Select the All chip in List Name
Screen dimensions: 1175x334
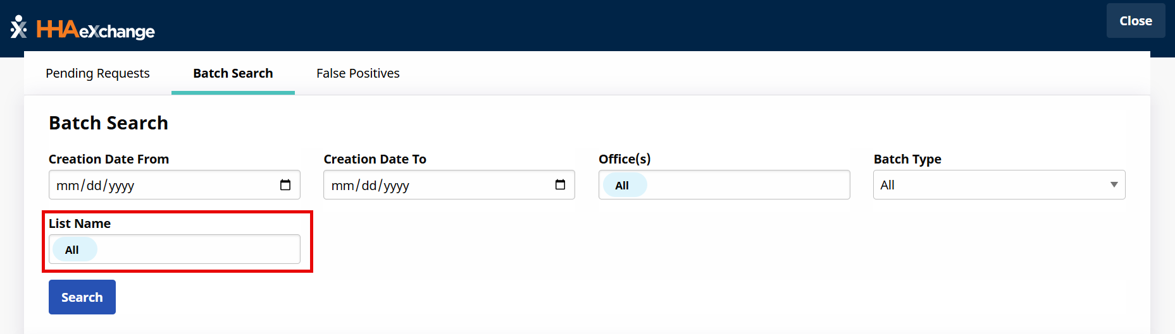pyautogui.click(x=72, y=250)
